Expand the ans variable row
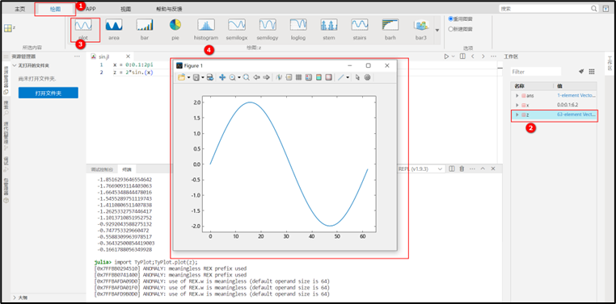Viewport: 616px width, 304px height. (517, 95)
